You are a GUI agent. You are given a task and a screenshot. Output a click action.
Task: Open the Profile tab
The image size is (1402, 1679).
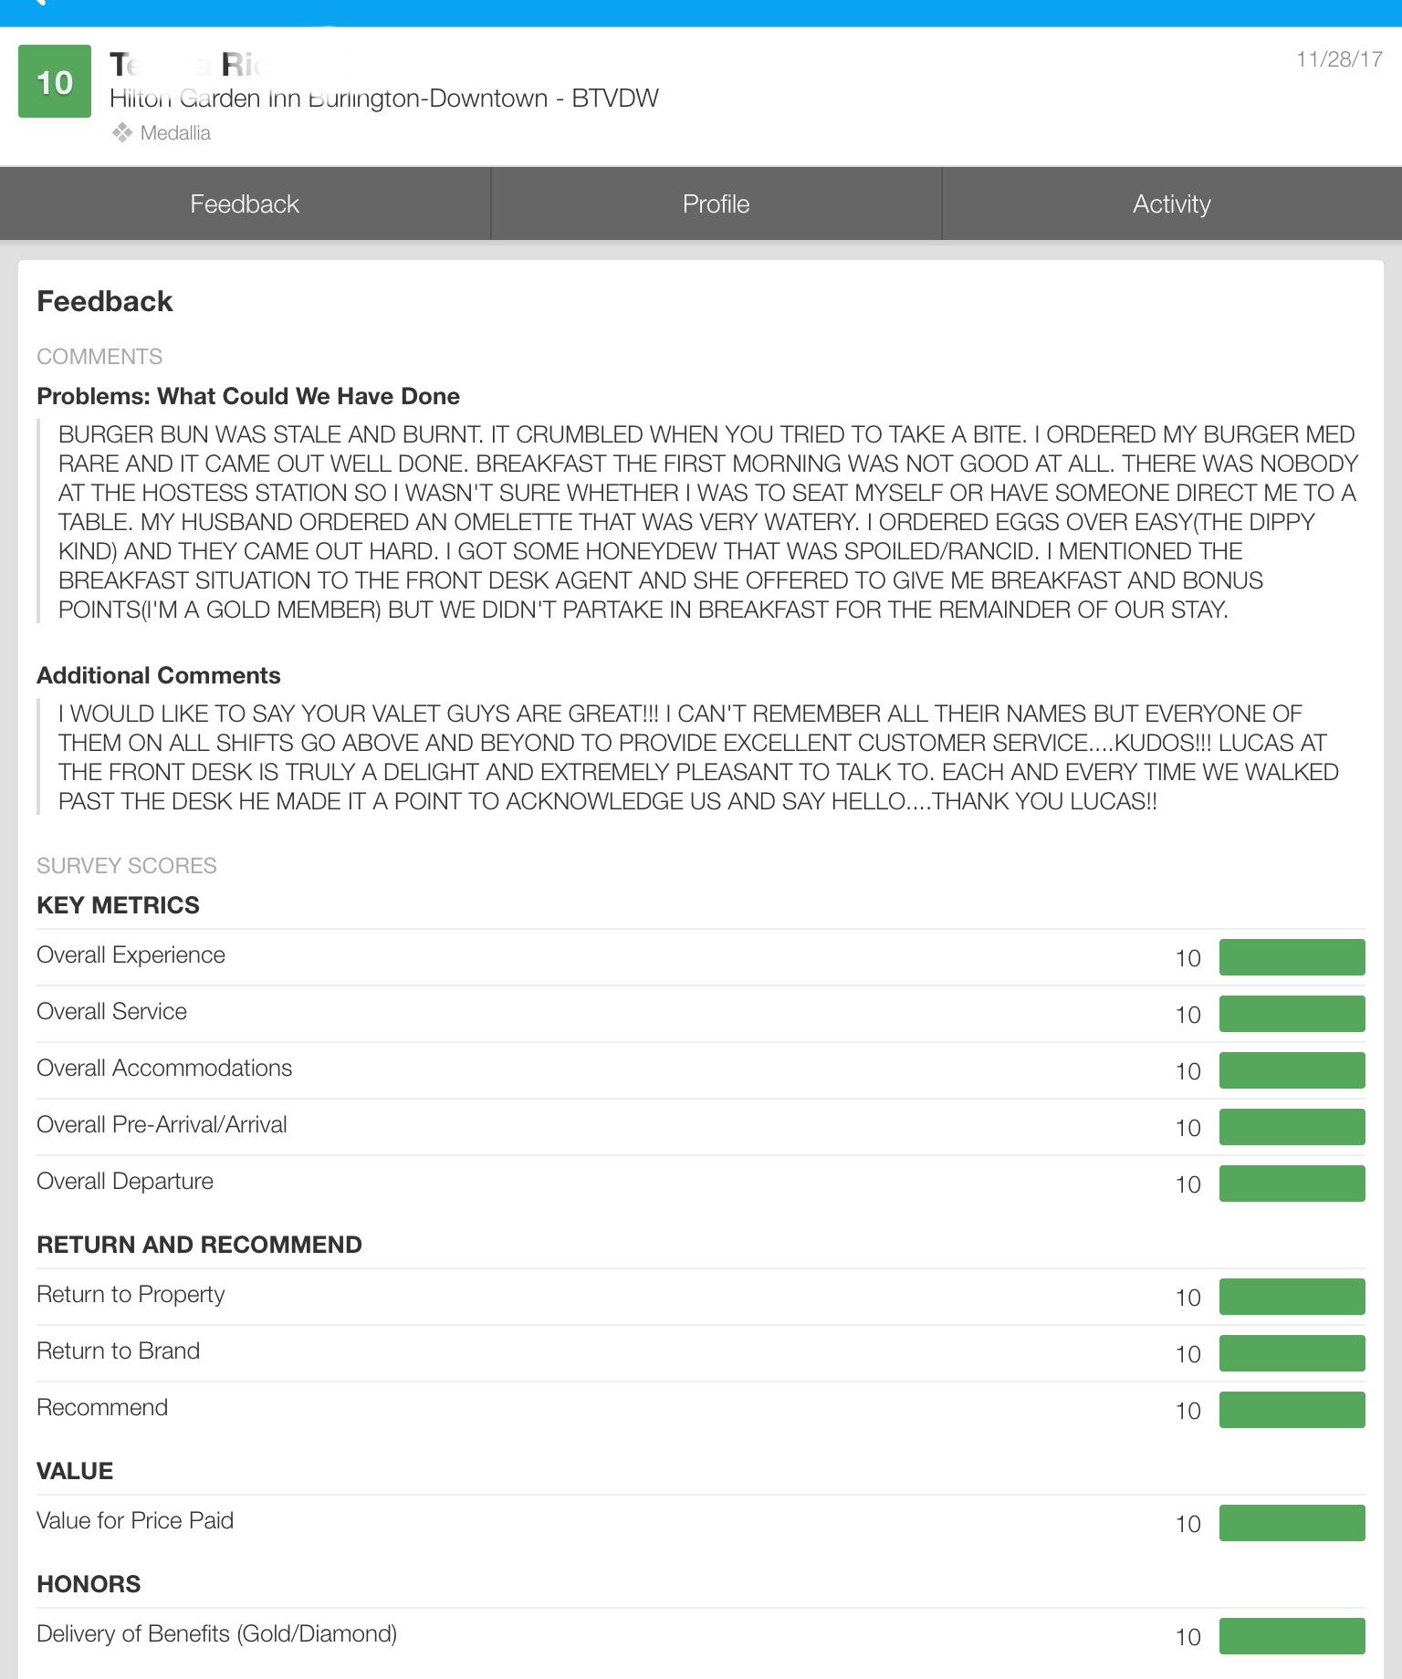716,204
